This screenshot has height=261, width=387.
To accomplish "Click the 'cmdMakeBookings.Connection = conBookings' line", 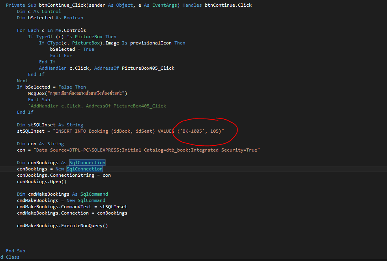I will click(x=72, y=213).
